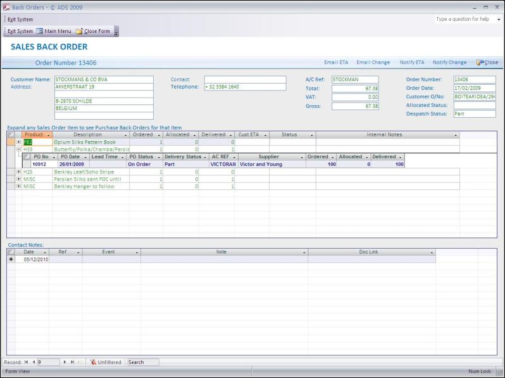Click the Order Date field
Viewport: 505px width, 378px height.
coord(475,88)
